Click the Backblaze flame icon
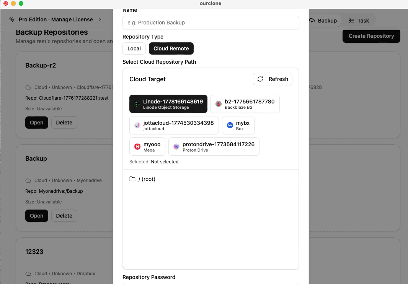The width and height of the screenshot is (408, 284). point(219,104)
